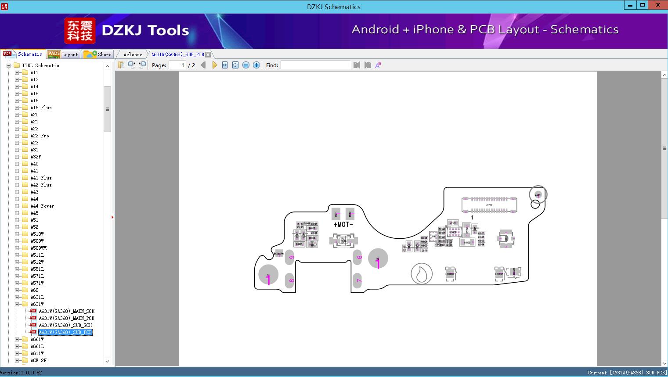Find previous match icon
The height and width of the screenshot is (377, 668).
click(357, 65)
